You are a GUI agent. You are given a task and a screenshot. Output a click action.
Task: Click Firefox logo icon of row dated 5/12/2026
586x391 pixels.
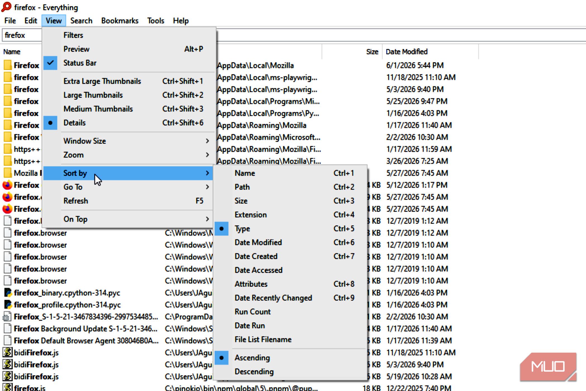[x=8, y=185]
